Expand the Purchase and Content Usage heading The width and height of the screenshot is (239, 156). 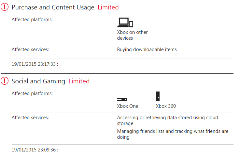tap(53, 7)
